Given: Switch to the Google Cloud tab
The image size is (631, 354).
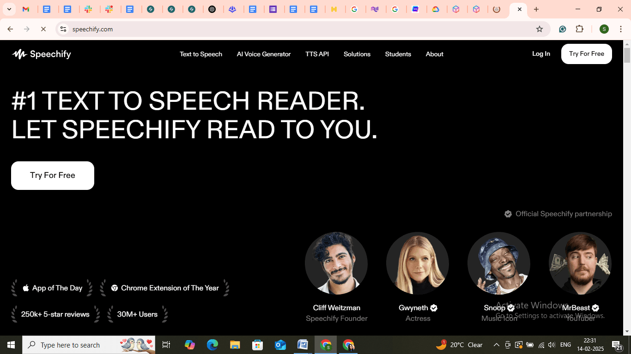Looking at the screenshot, I should (436, 9).
